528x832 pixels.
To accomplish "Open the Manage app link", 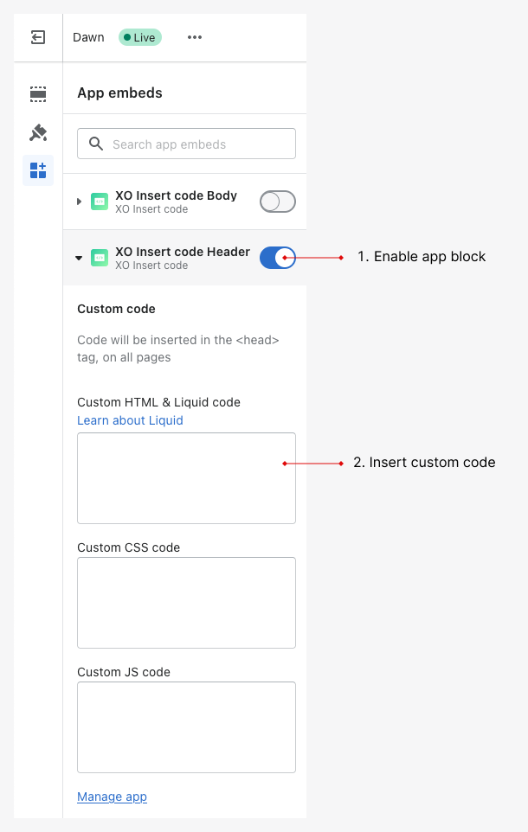I will 112,797.
